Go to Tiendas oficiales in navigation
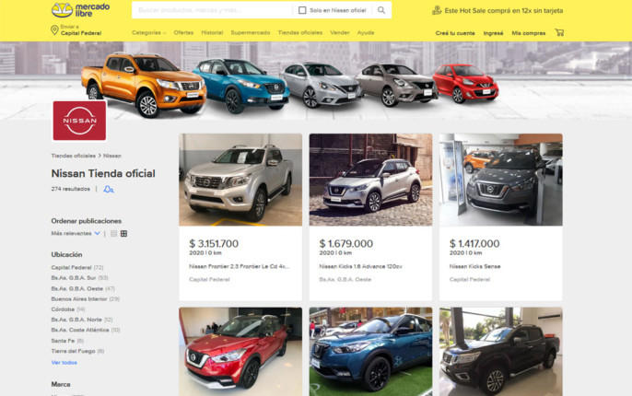Viewport: 632px width, 396px height. tap(299, 32)
